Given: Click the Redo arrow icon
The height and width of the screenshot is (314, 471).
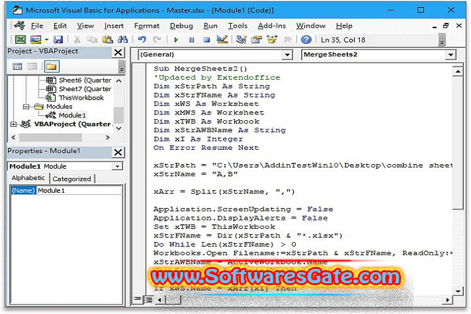Looking at the screenshot, I should pos(157,40).
